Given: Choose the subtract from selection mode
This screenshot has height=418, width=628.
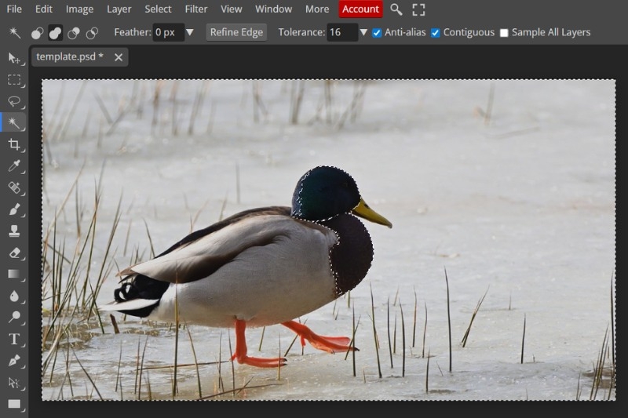Looking at the screenshot, I should tap(74, 33).
